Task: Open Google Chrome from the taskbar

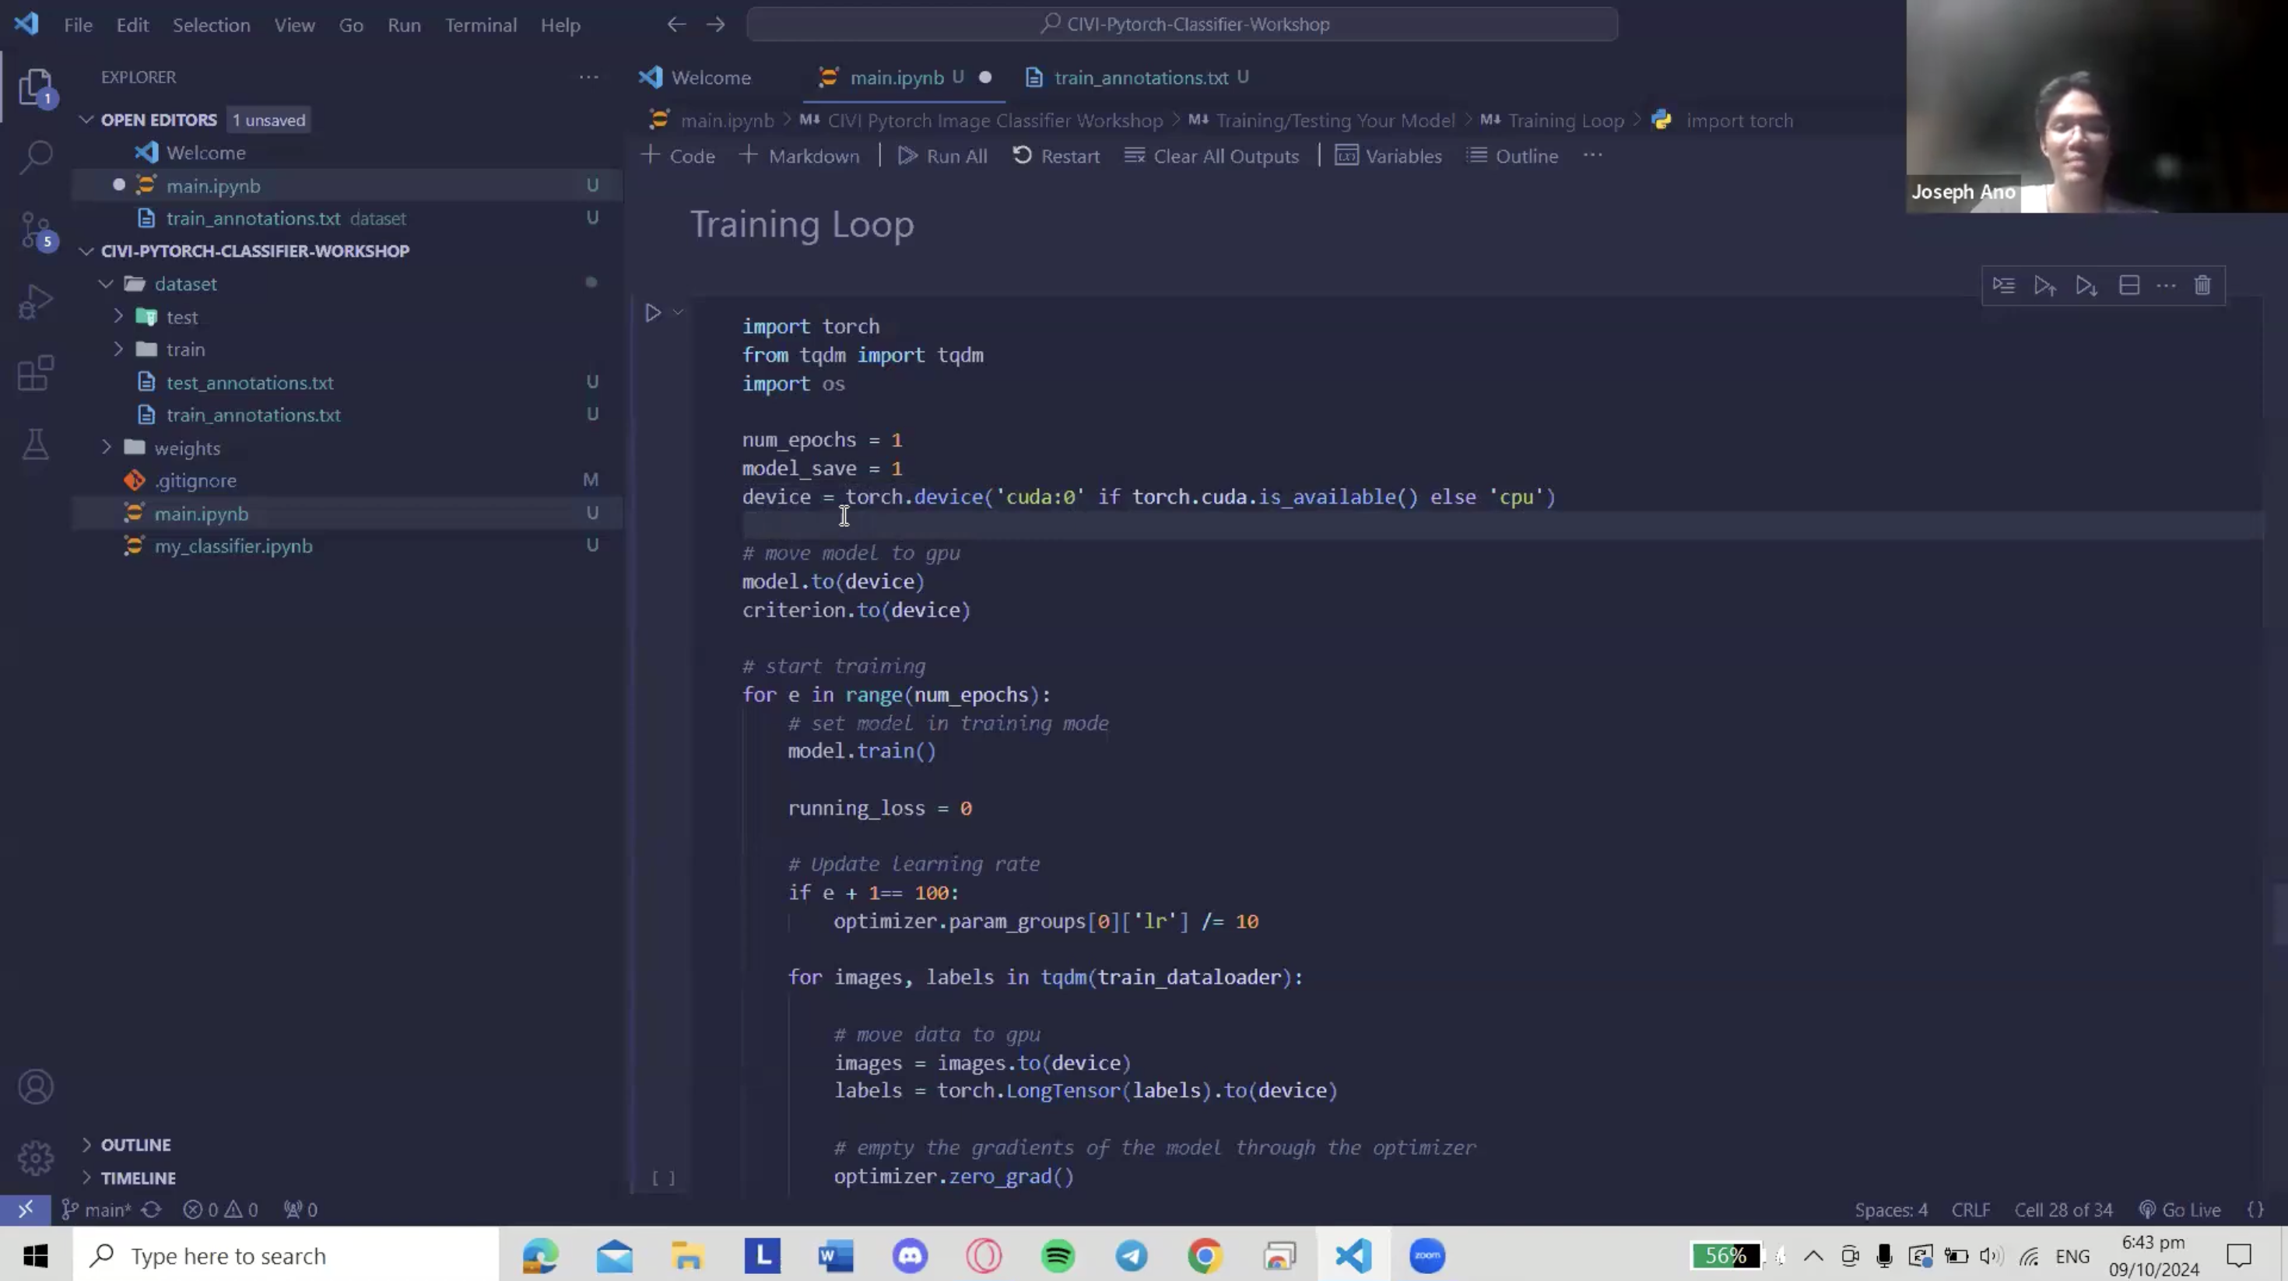Action: coord(1205,1255)
